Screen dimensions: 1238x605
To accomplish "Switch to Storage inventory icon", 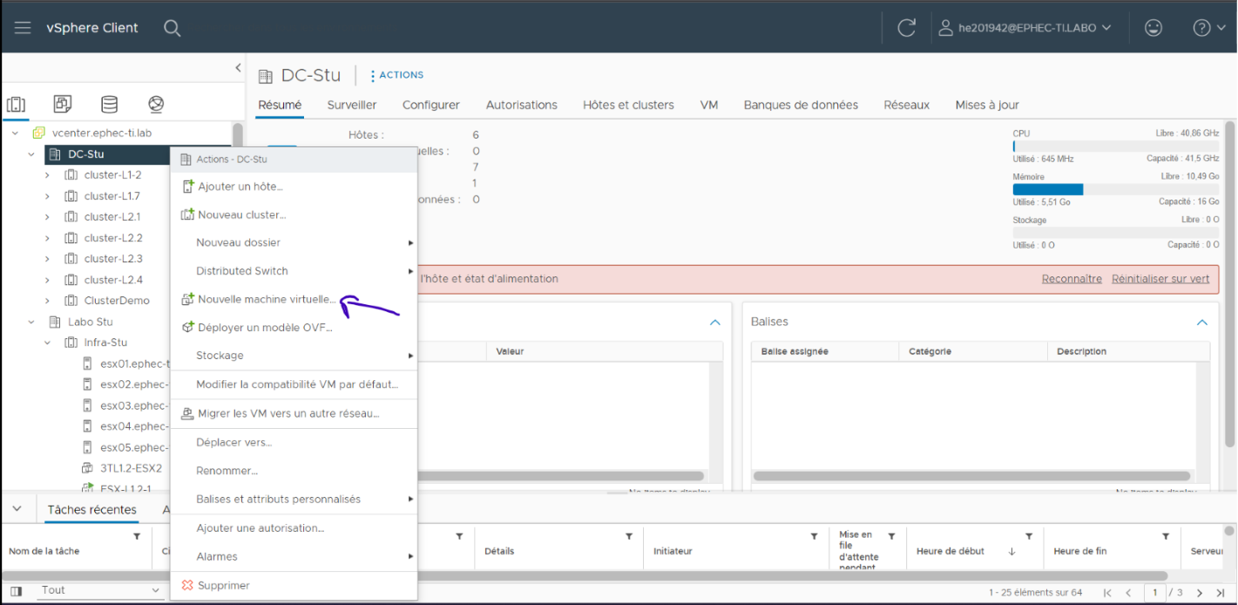I will pyautogui.click(x=109, y=105).
